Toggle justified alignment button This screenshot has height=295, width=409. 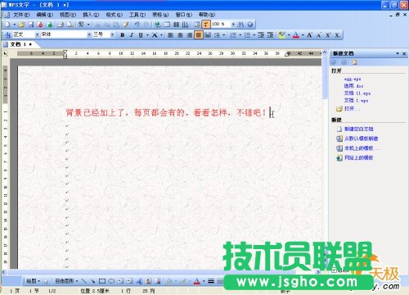click(199, 35)
